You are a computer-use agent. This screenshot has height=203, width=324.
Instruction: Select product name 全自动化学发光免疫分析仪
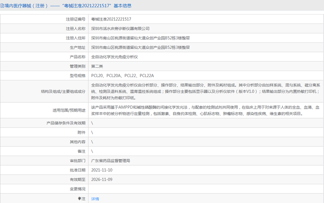(114, 57)
